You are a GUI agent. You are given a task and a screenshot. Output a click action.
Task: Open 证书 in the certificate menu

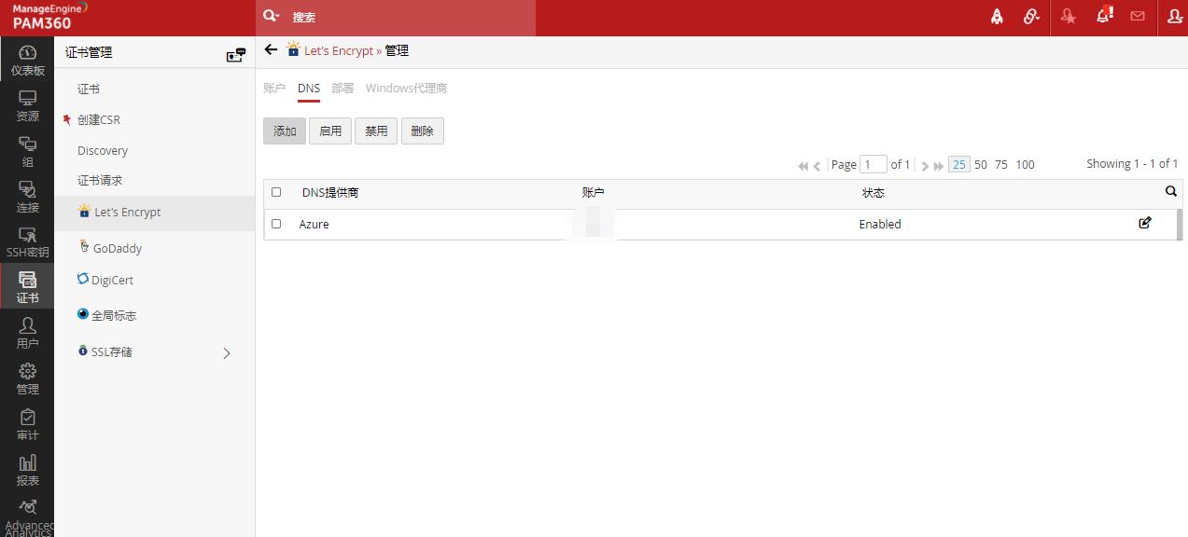(89, 89)
